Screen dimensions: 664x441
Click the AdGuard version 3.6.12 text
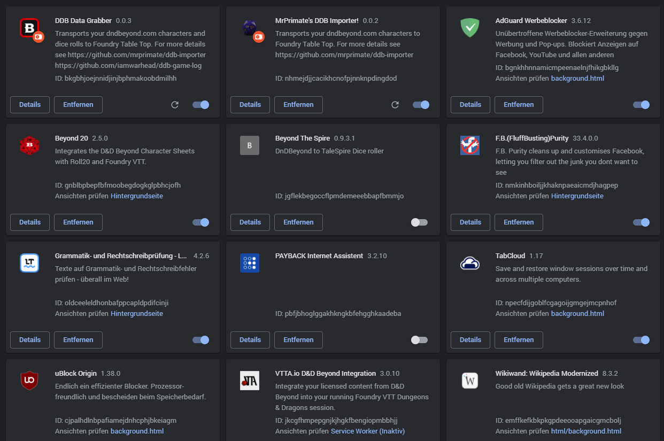point(581,21)
